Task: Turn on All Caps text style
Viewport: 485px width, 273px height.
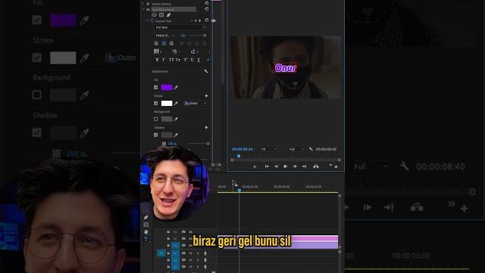Action: (171, 60)
